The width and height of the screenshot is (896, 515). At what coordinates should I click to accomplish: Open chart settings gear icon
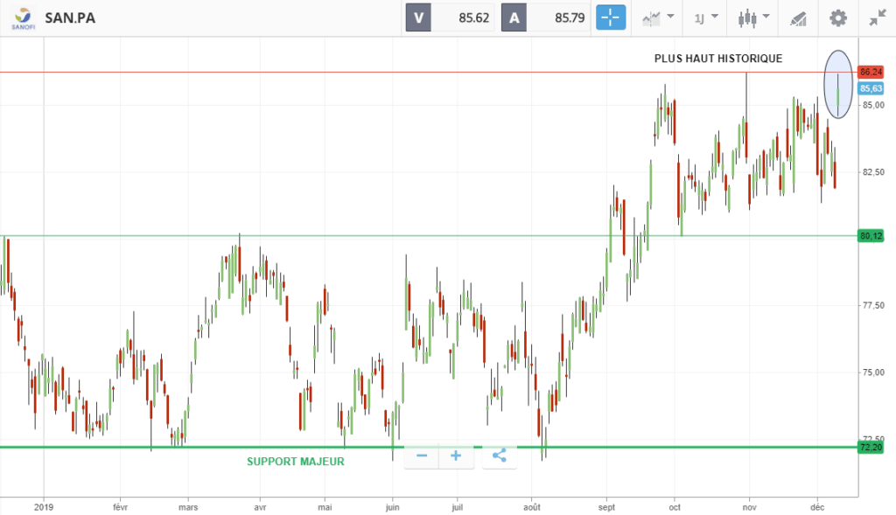pos(837,18)
